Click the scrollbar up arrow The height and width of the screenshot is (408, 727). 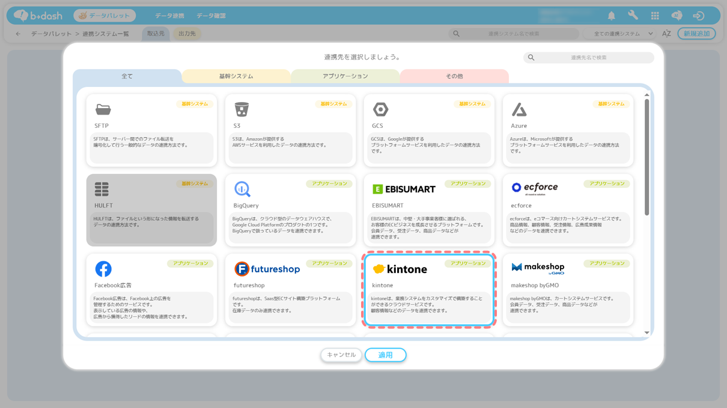[x=646, y=95]
